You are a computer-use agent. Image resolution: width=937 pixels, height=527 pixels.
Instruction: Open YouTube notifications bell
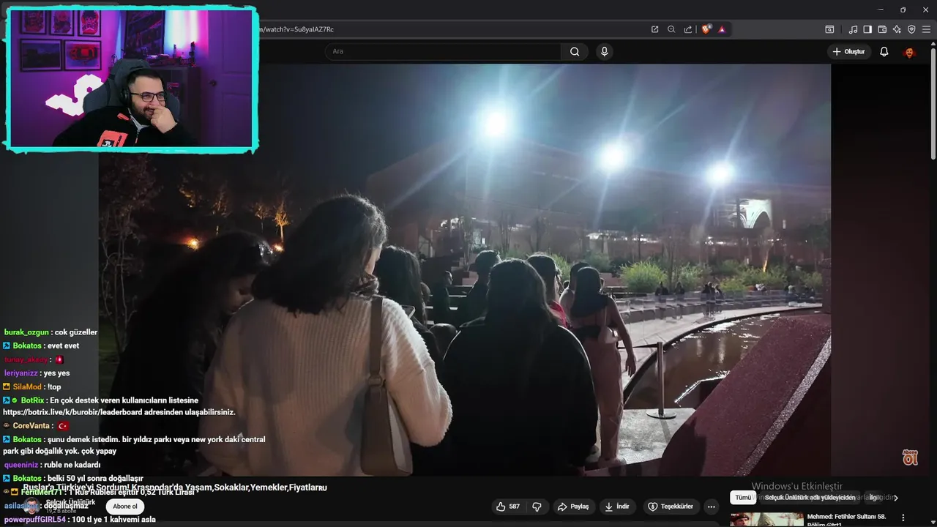coord(884,51)
